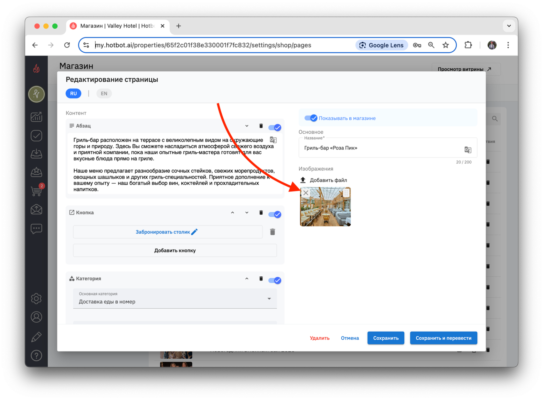Open the password key icon in address bar
The image size is (543, 400).
point(417,45)
